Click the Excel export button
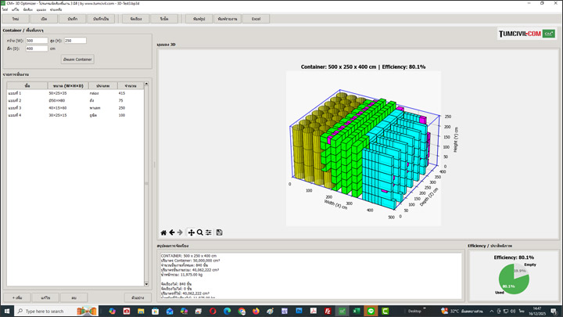 click(256, 18)
